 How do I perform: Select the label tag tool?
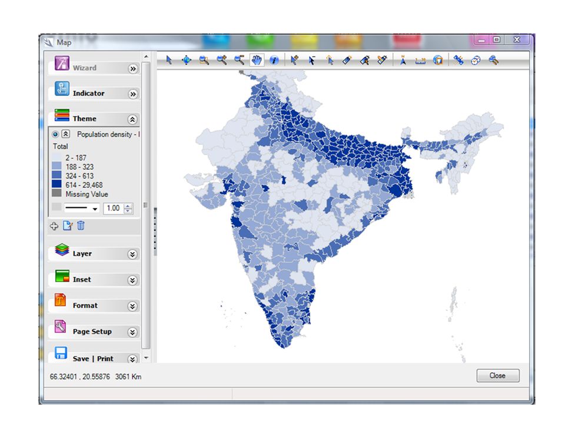(x=347, y=60)
